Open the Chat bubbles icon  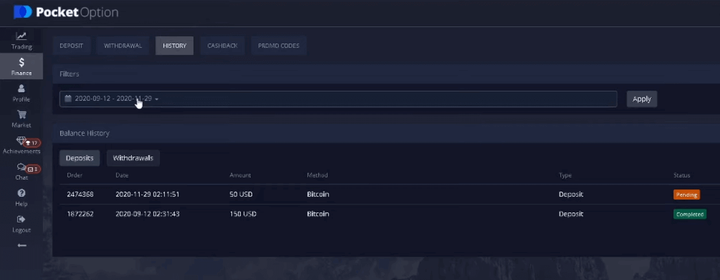coord(21,167)
